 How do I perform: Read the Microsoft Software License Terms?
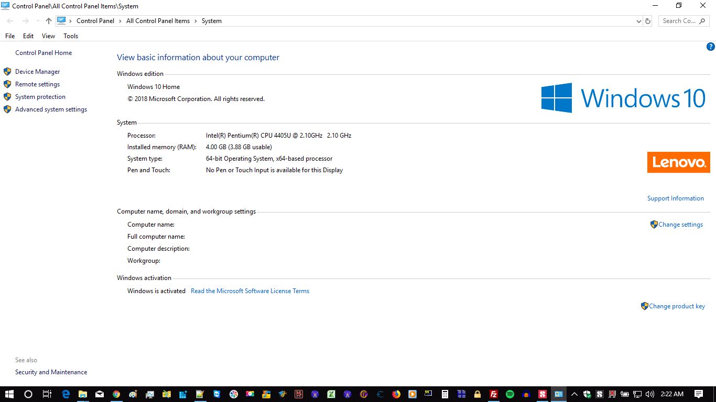(x=250, y=291)
